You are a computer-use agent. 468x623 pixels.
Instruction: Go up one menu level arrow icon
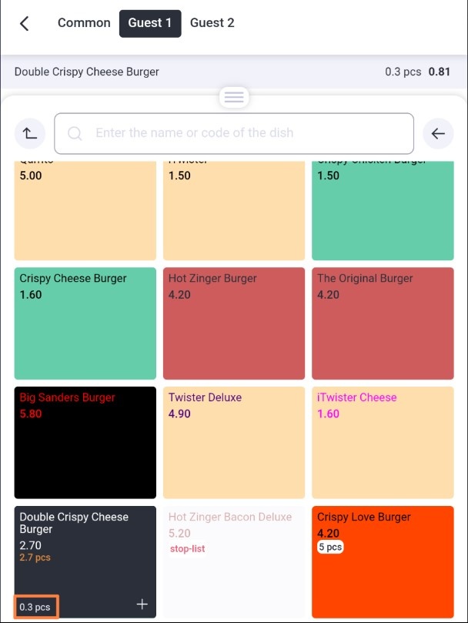(30, 133)
